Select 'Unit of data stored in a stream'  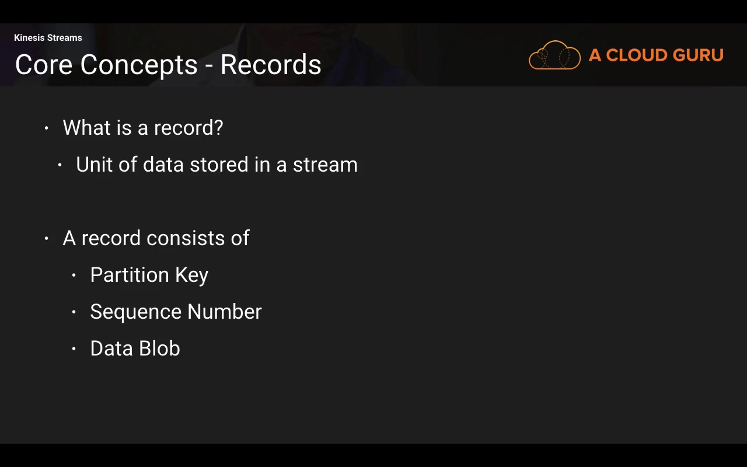(217, 165)
